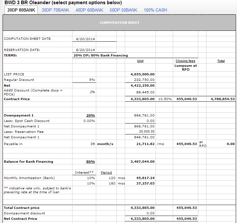Click the Less: Reservation Fee label
The width and height of the screenshot is (237, 223).
pos(24,132)
